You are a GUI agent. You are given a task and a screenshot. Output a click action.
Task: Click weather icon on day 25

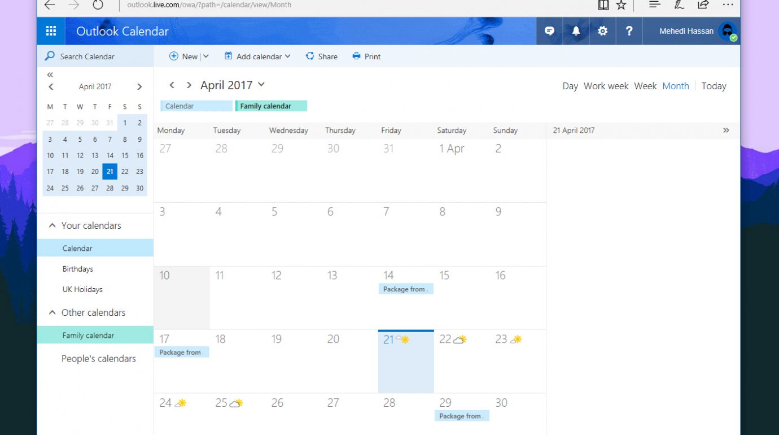click(237, 403)
